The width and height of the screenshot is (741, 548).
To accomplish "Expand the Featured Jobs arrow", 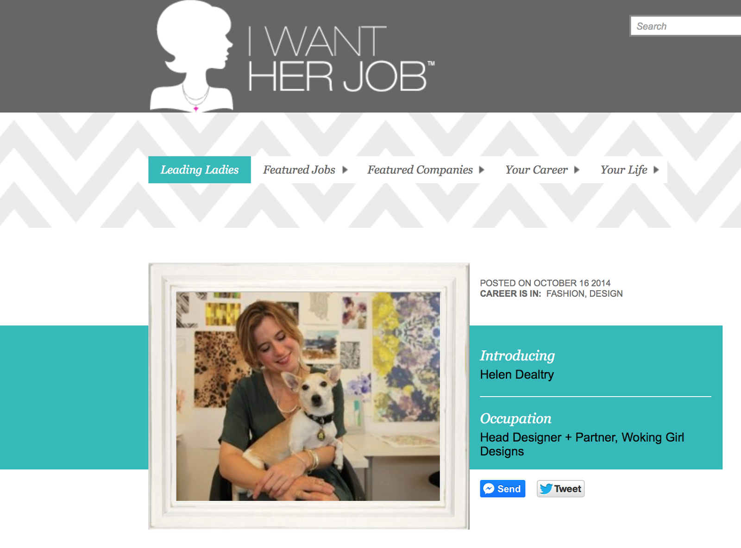I will coord(345,170).
